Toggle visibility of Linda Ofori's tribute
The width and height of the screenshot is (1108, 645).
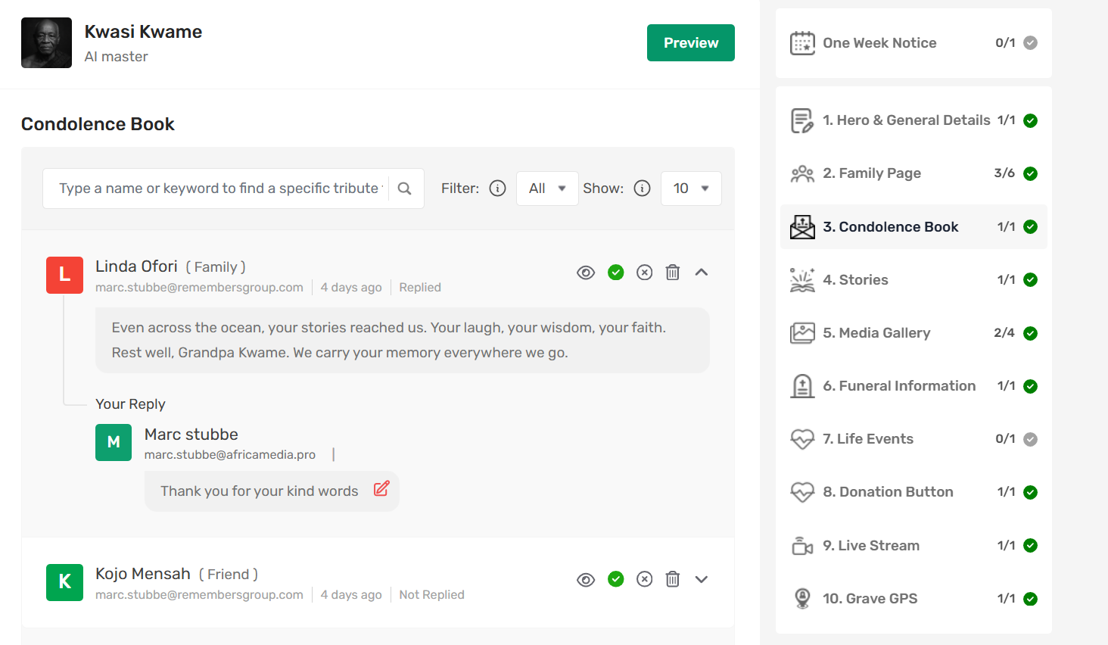(x=586, y=273)
